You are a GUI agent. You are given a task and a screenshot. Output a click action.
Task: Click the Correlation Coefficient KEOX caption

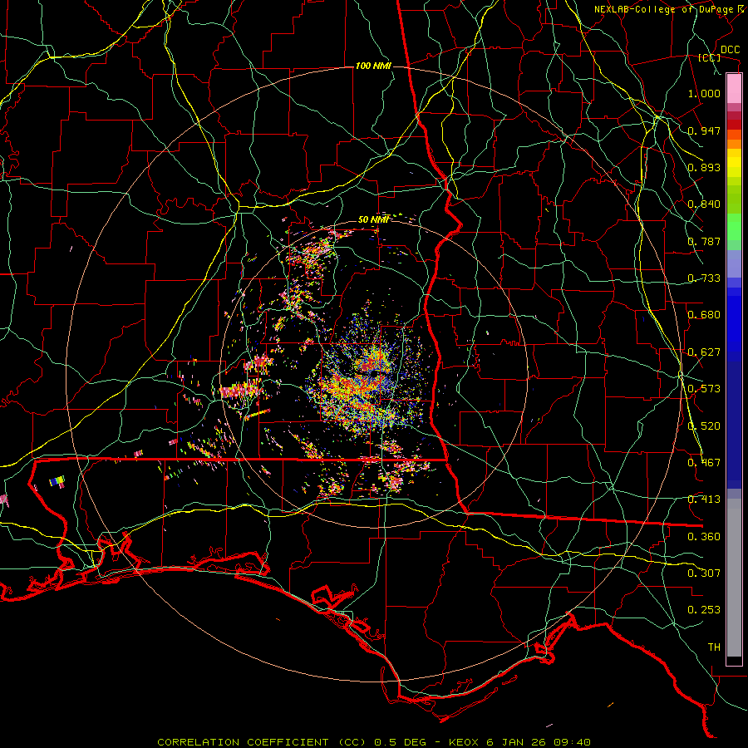point(374,742)
